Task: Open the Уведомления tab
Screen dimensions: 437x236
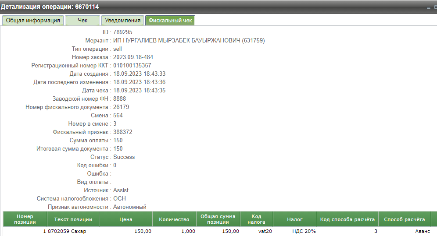Action: tap(123, 21)
